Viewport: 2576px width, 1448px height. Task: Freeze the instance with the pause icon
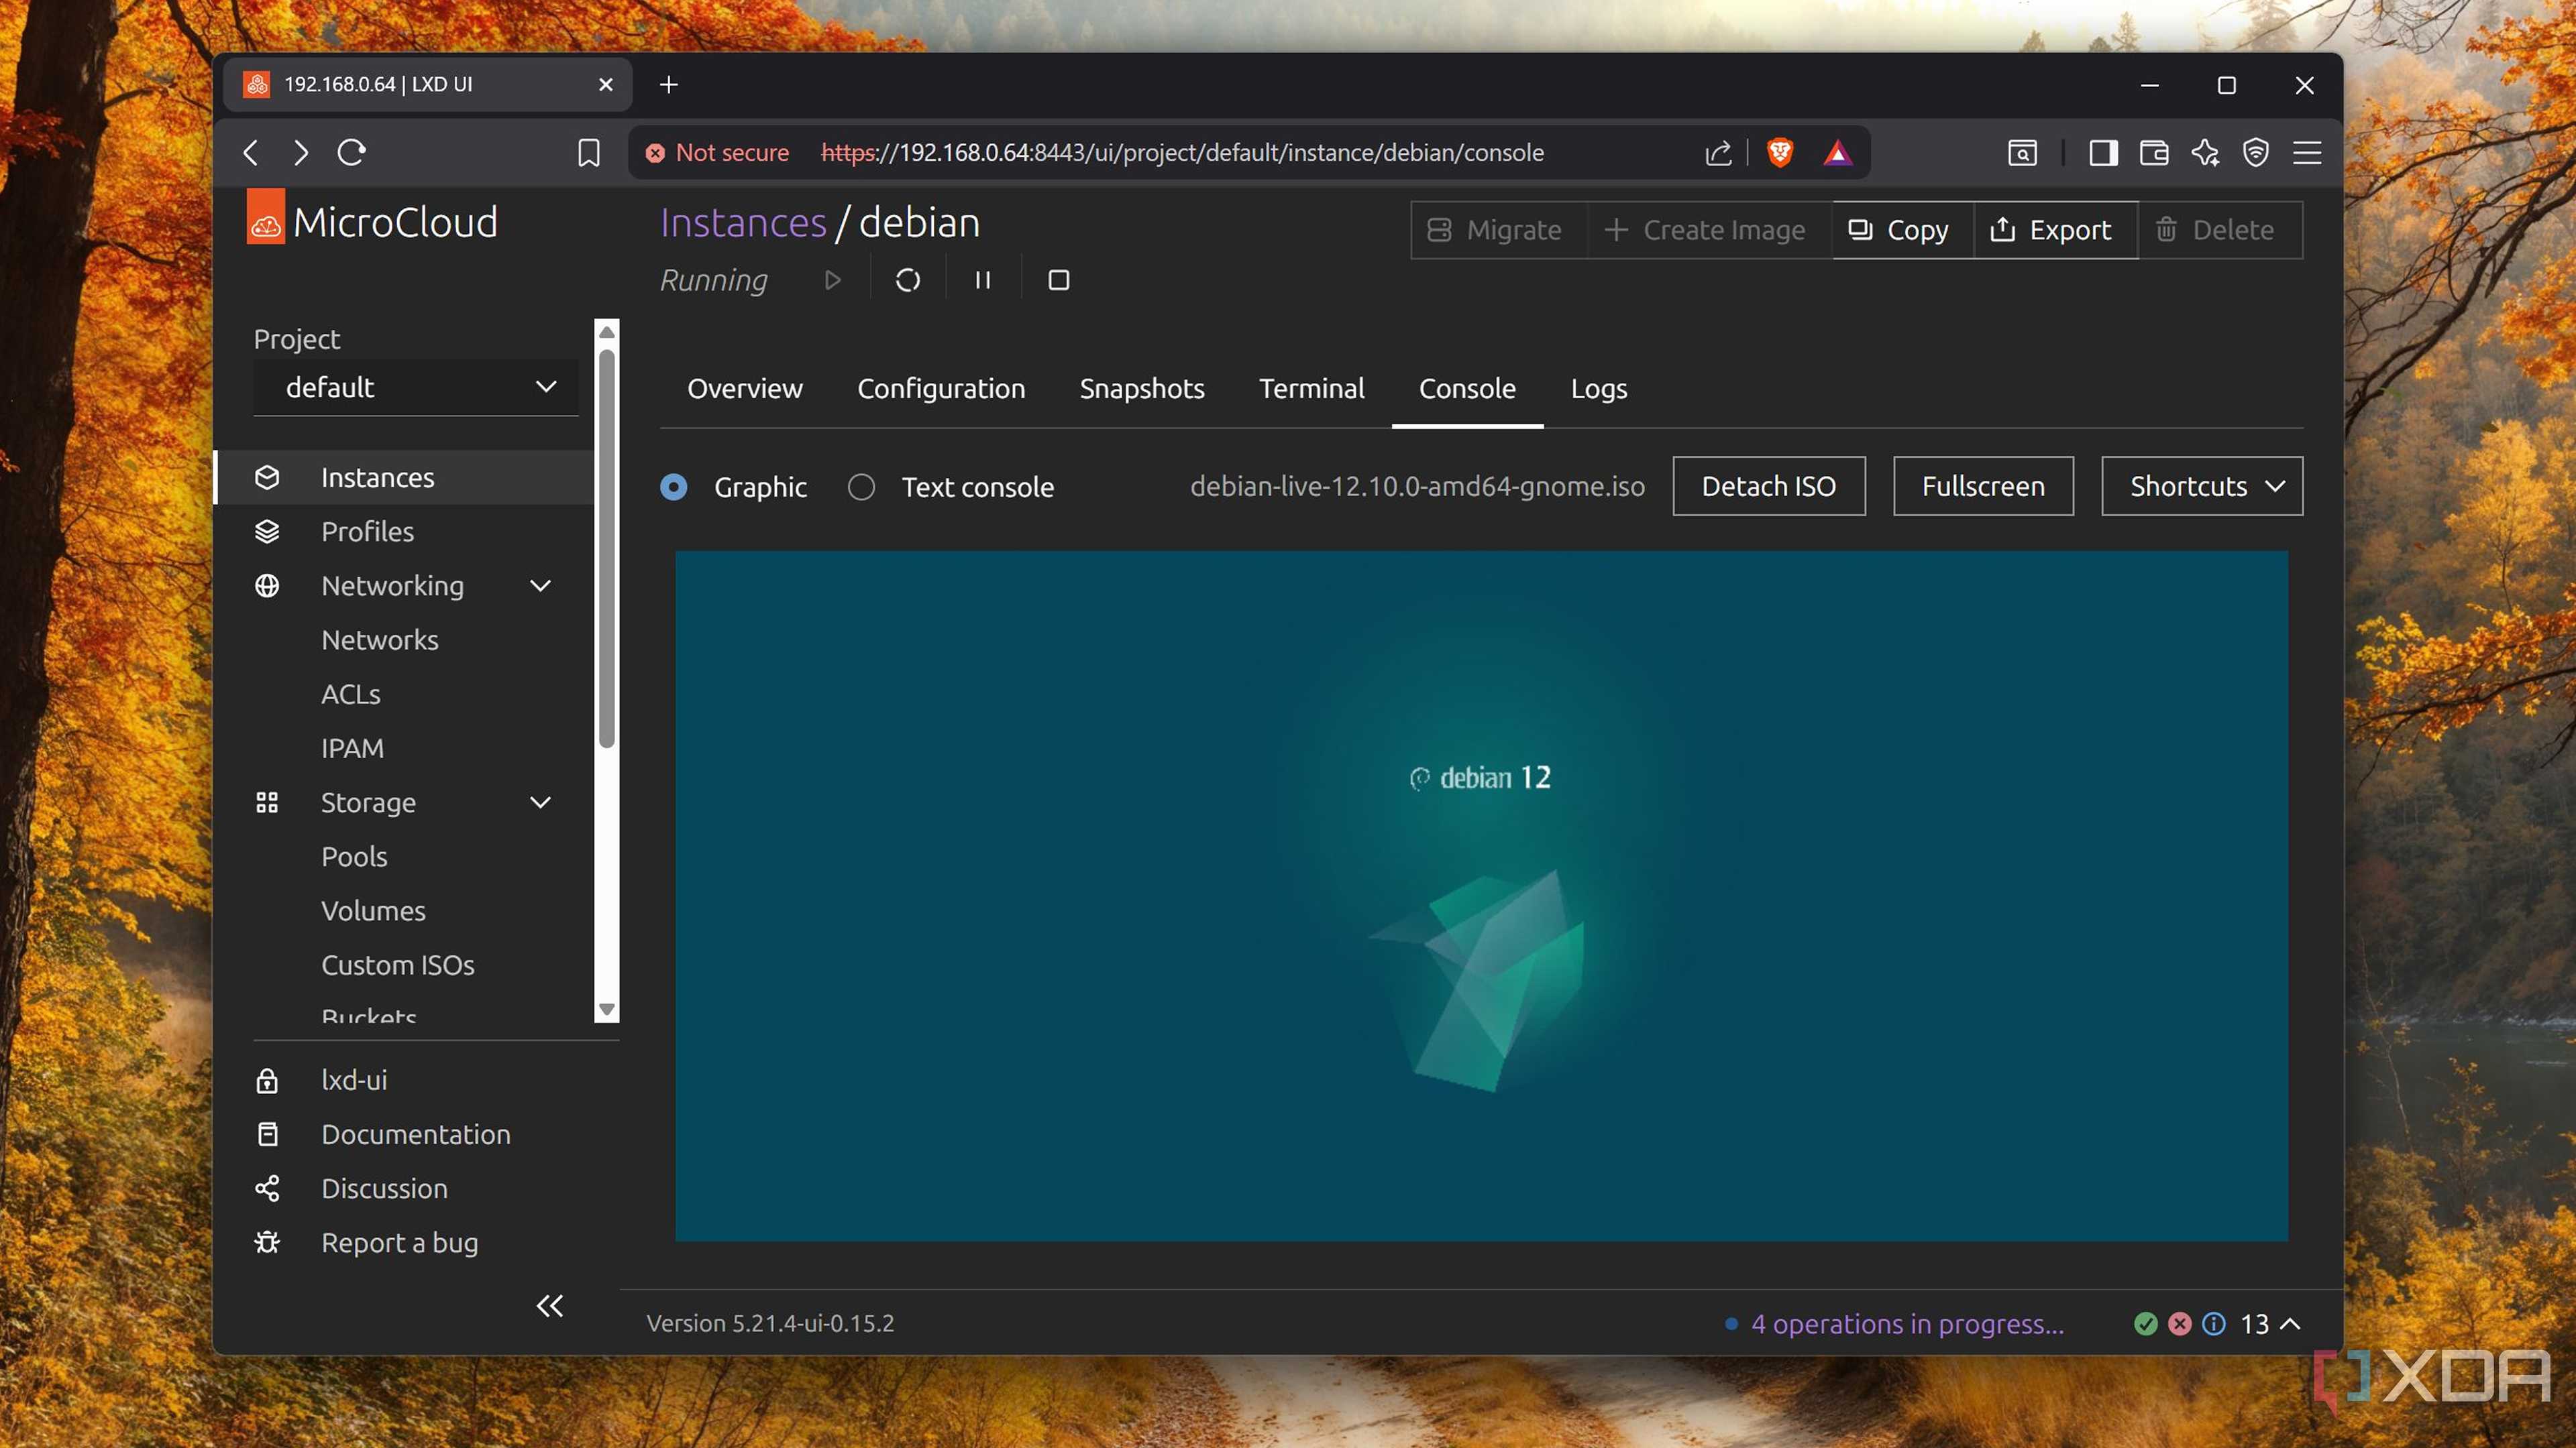(983, 280)
